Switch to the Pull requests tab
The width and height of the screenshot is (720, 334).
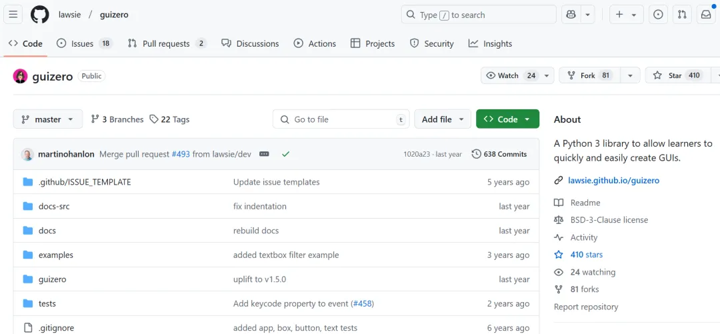coord(167,43)
